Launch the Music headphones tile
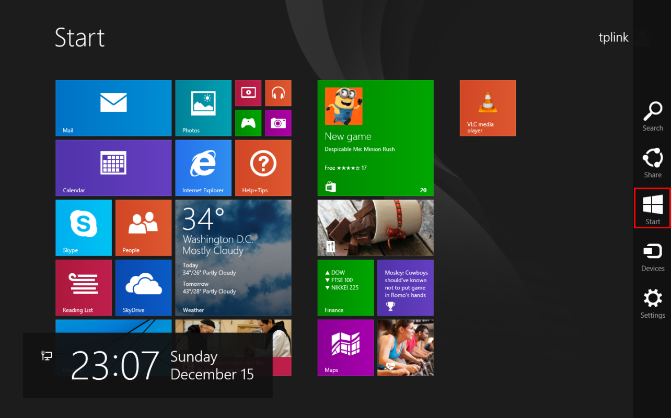Viewport: 671px width, 418px height. pos(278,93)
